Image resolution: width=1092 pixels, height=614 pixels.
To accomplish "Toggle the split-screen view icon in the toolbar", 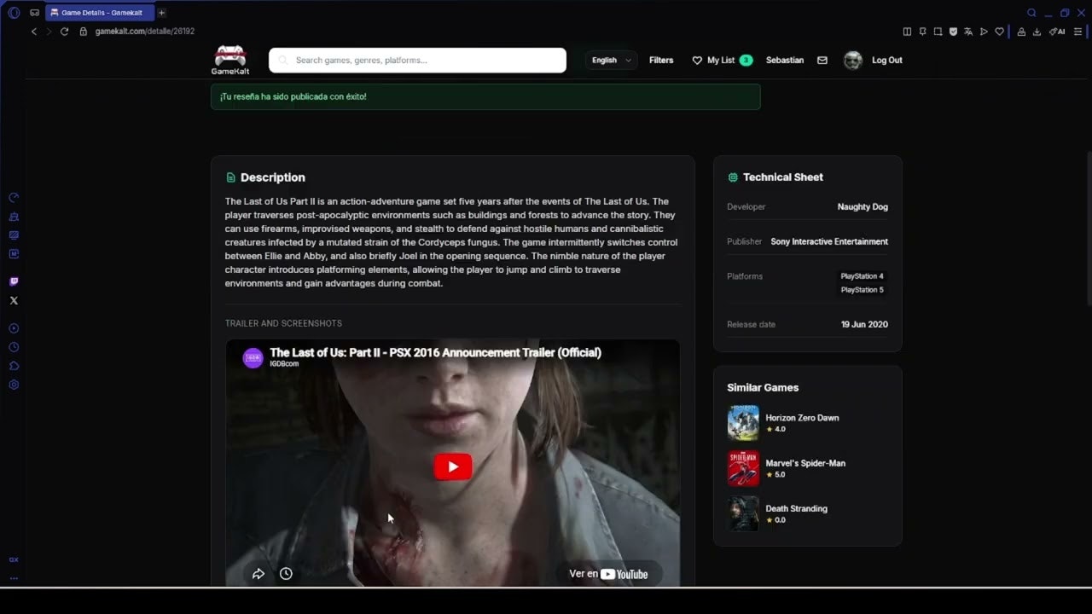I will [907, 32].
